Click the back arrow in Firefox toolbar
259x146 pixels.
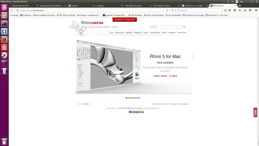11,10
